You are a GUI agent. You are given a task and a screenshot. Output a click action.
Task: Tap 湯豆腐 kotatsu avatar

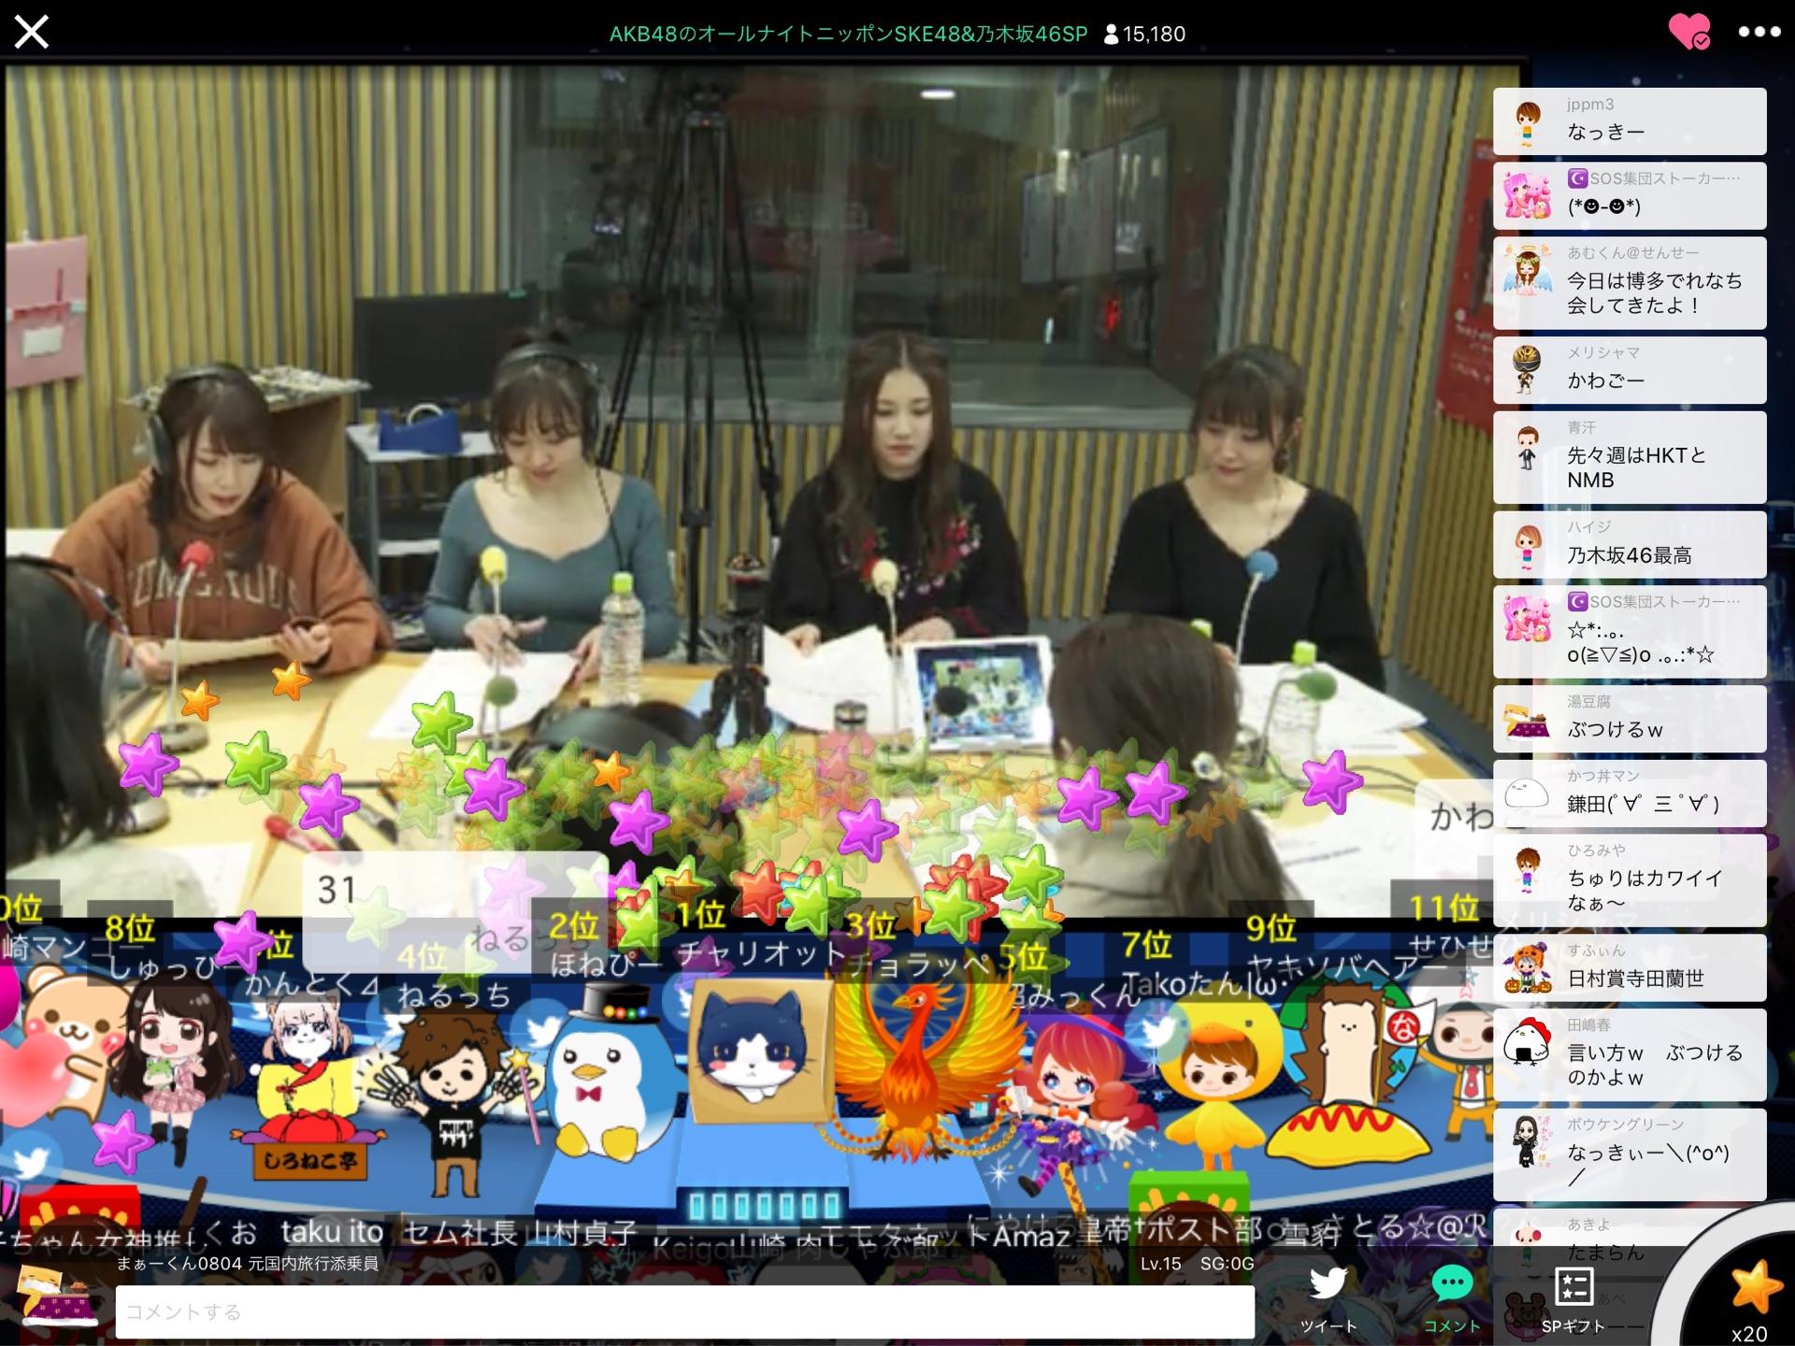pyautogui.click(x=1528, y=721)
